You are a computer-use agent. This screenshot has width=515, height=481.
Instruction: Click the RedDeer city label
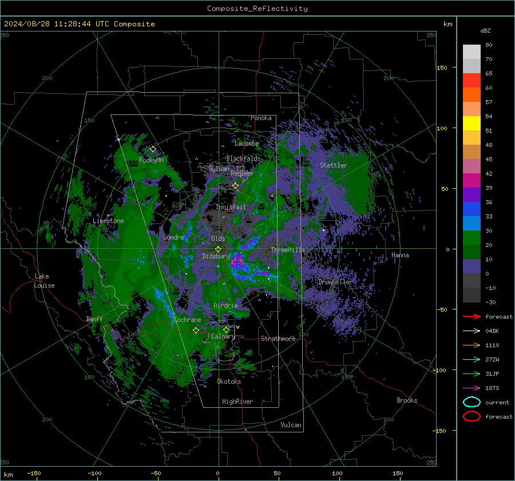pos(243,173)
